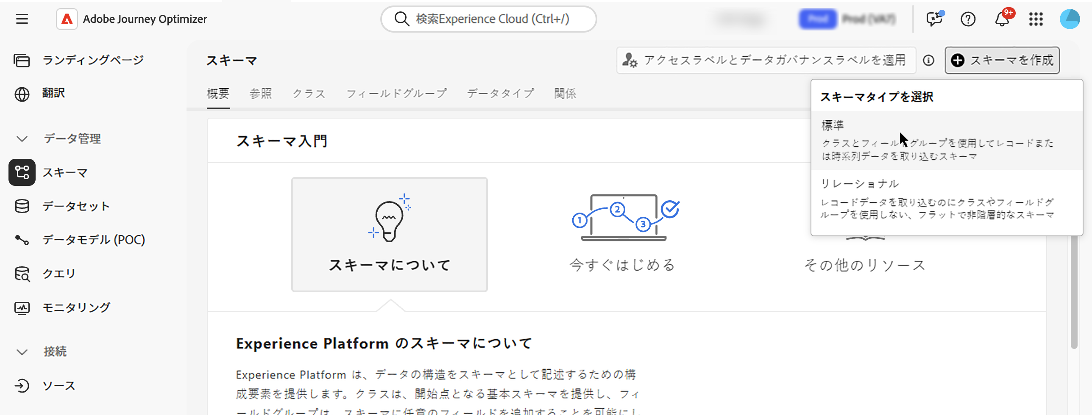Open クエリ in the sidebar
This screenshot has height=415, width=1092.
click(59, 274)
